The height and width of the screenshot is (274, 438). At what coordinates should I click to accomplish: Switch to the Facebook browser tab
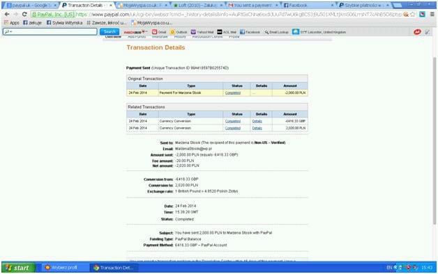click(308, 6)
